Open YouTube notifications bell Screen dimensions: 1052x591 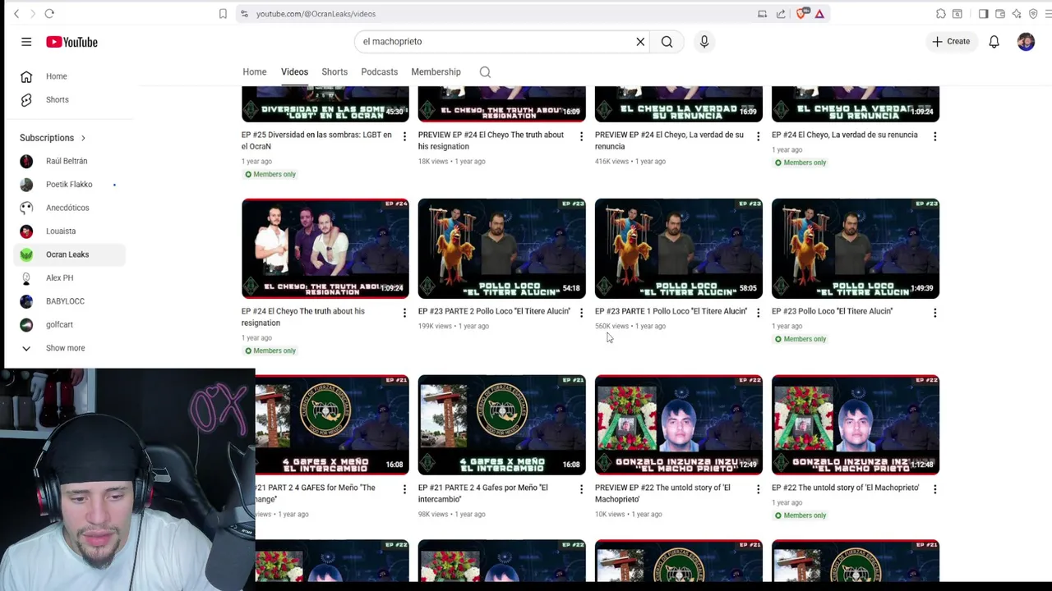(994, 42)
